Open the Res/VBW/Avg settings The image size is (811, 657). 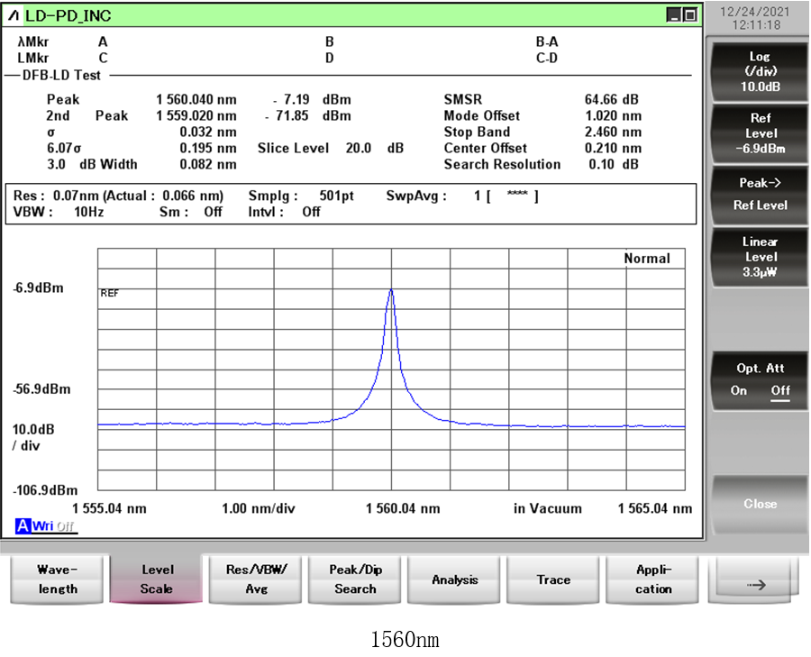click(x=257, y=579)
